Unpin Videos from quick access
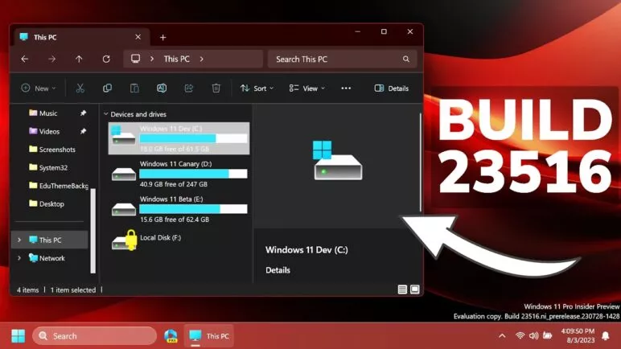 tap(83, 131)
